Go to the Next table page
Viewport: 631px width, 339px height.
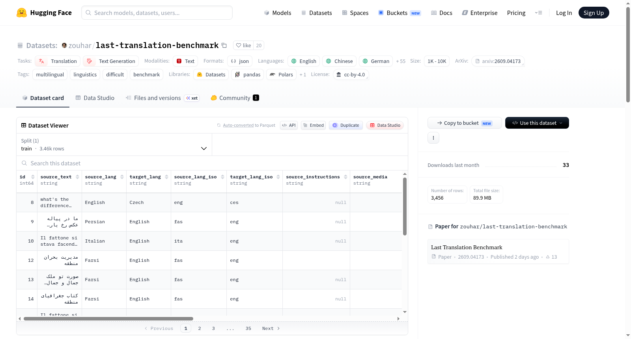[271, 328]
